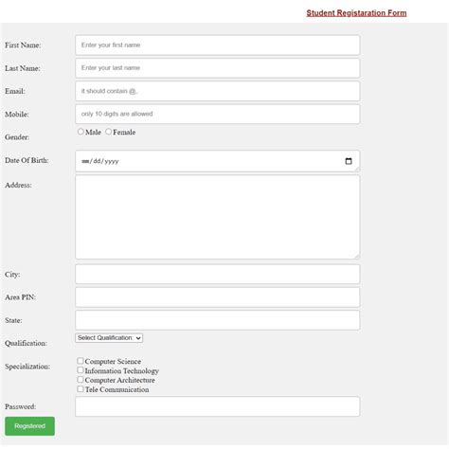The width and height of the screenshot is (449, 449).
Task: Check the Tele Communication checkbox
Action: (x=81, y=389)
